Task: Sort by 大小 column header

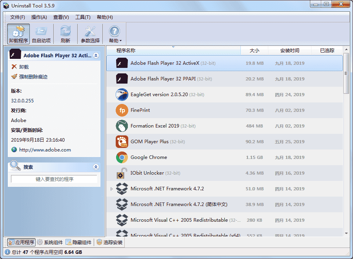Action: click(x=255, y=51)
